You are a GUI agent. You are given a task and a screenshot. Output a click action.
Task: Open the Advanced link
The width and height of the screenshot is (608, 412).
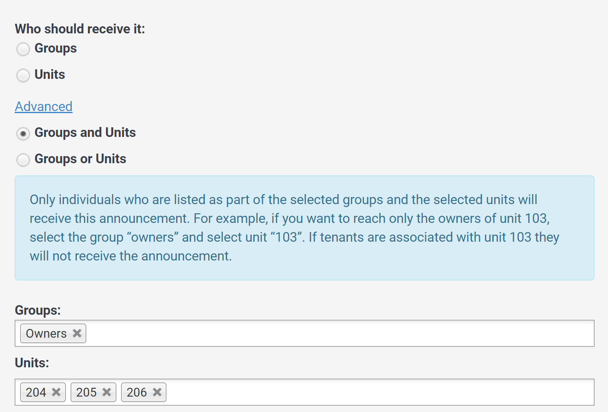point(43,106)
